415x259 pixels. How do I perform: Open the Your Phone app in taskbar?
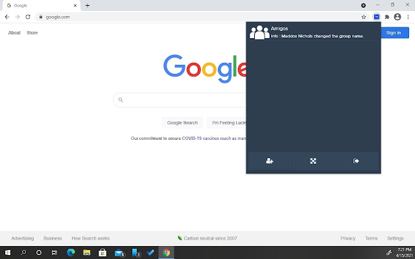coord(136,253)
